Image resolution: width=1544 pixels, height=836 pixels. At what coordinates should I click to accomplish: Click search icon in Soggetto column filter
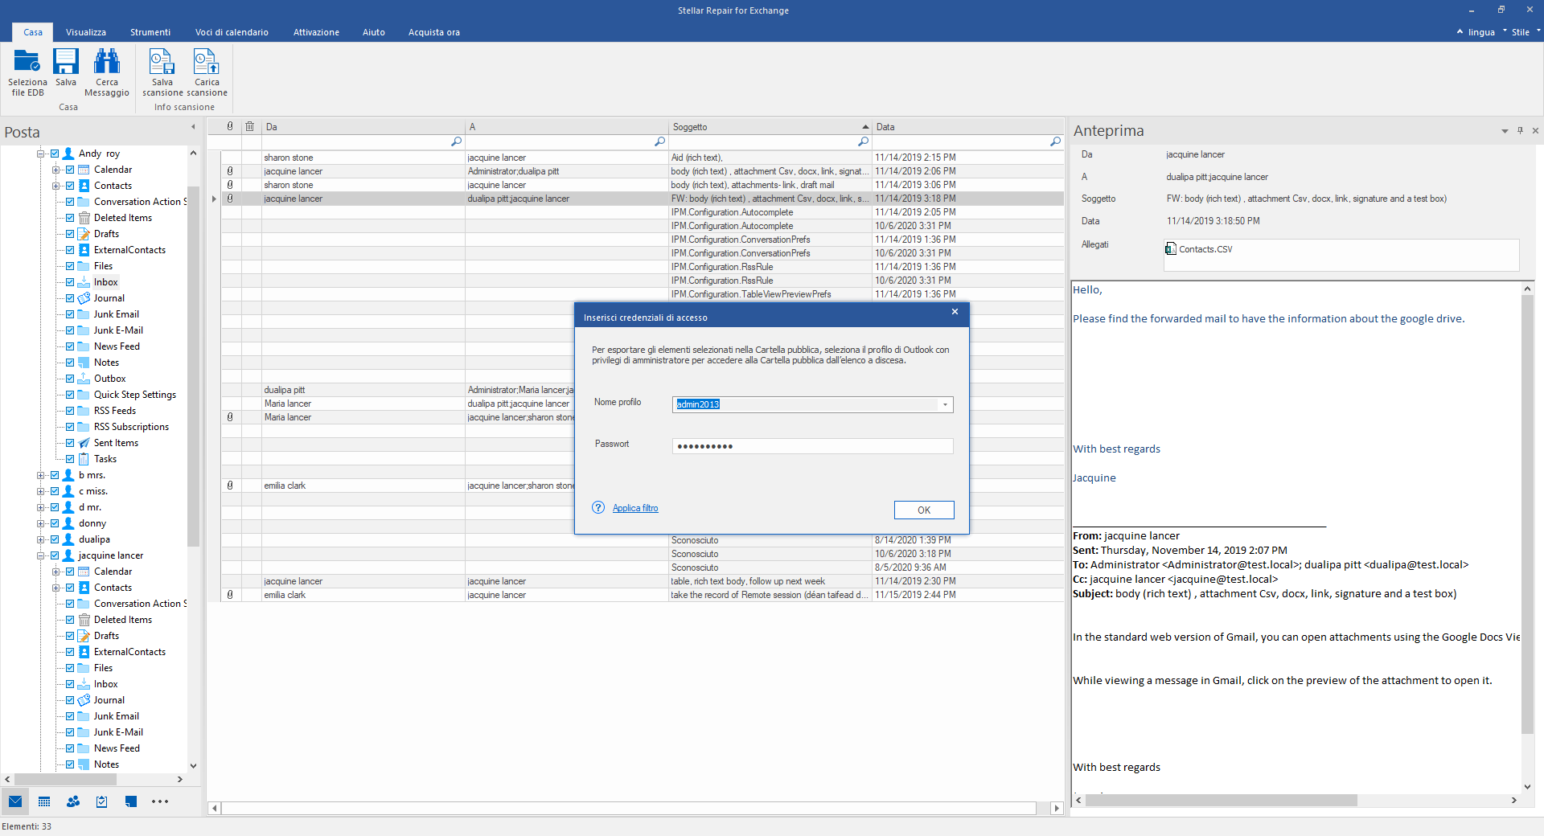[863, 141]
